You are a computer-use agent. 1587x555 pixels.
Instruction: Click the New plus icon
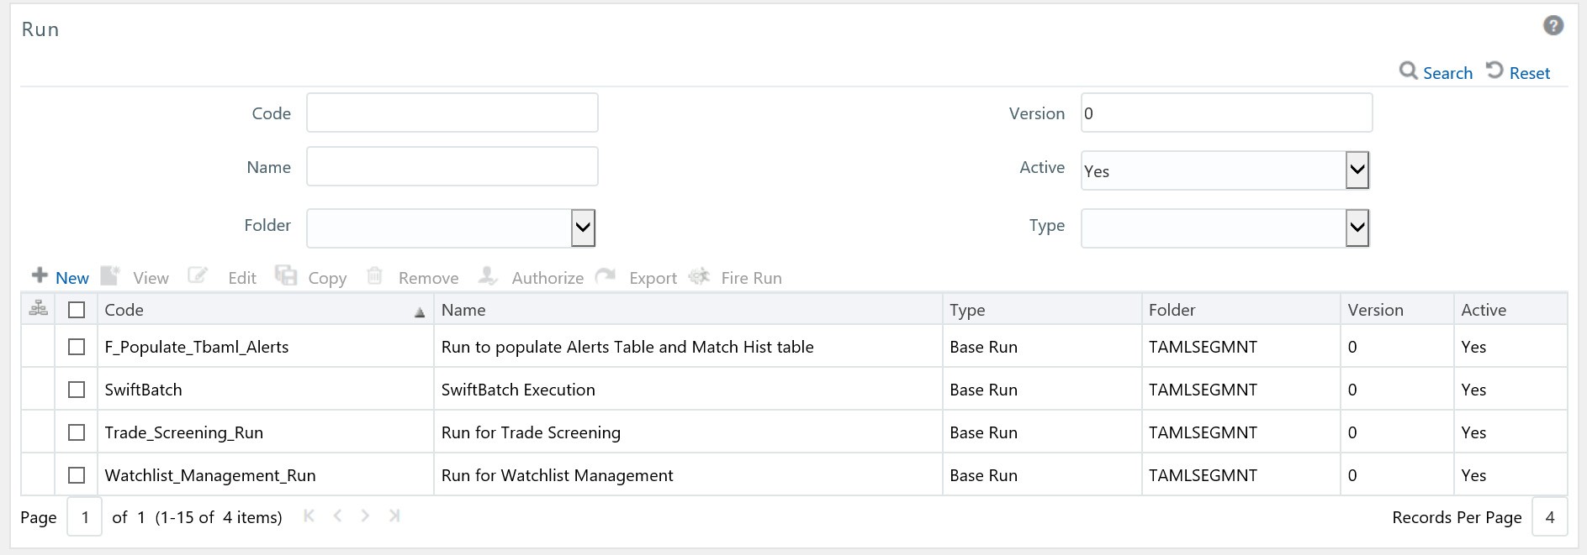(40, 275)
